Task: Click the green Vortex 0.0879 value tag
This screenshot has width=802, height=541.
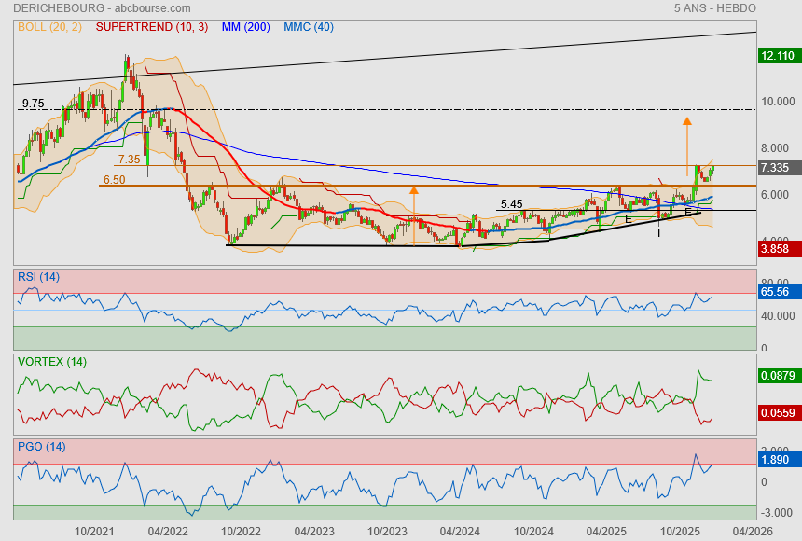Action: coord(777,376)
